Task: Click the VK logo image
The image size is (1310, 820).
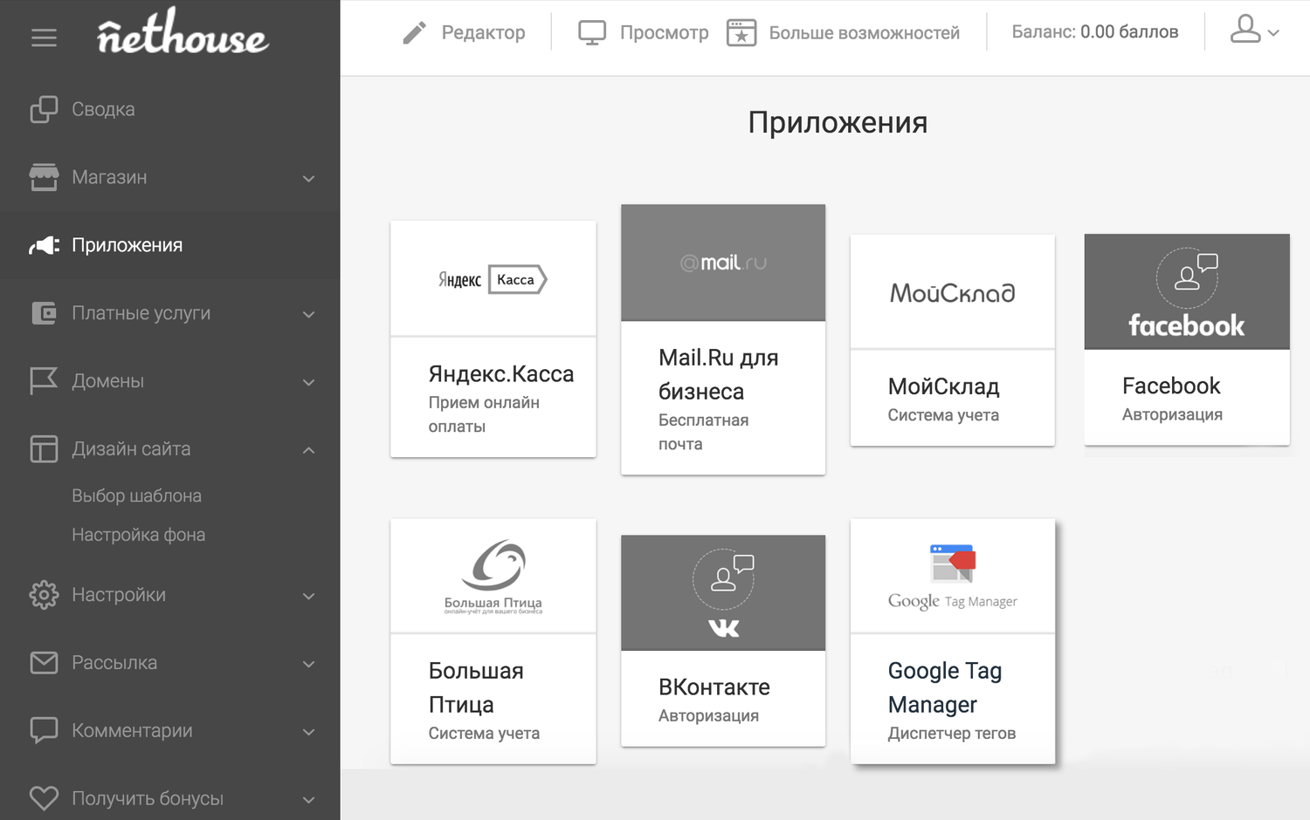Action: point(723,593)
